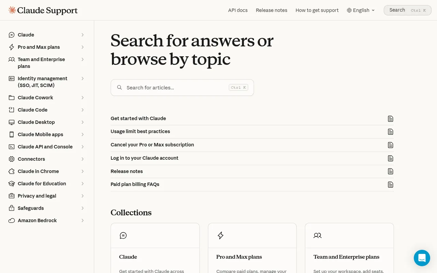Open How to get support in top navigation
Image resolution: width=437 pixels, height=273 pixels.
tap(317, 10)
